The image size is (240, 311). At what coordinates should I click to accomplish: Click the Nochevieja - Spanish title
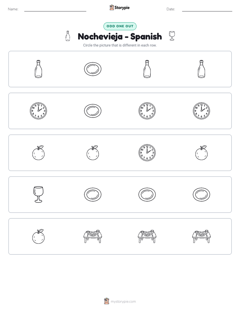(120, 36)
